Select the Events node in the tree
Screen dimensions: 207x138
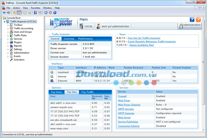[x=17, y=56]
